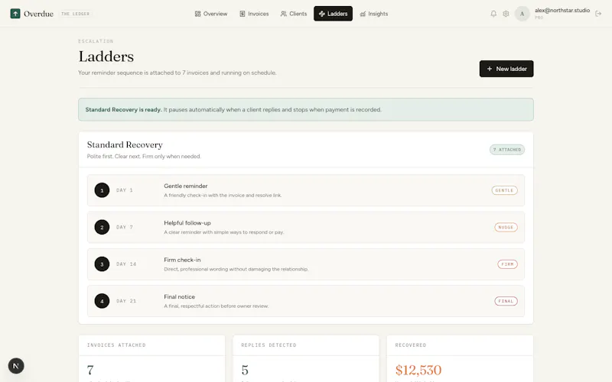Image resolution: width=612 pixels, height=382 pixels.
Task: Open the notifications bell icon
Action: 493,14
